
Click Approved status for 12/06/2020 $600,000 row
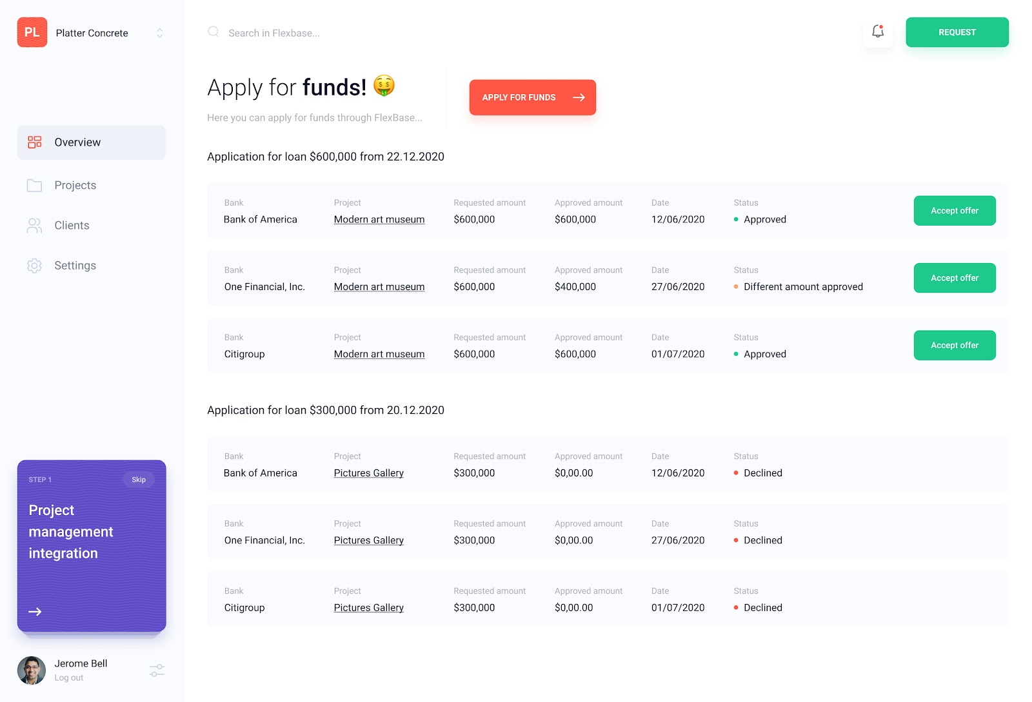tap(760, 220)
